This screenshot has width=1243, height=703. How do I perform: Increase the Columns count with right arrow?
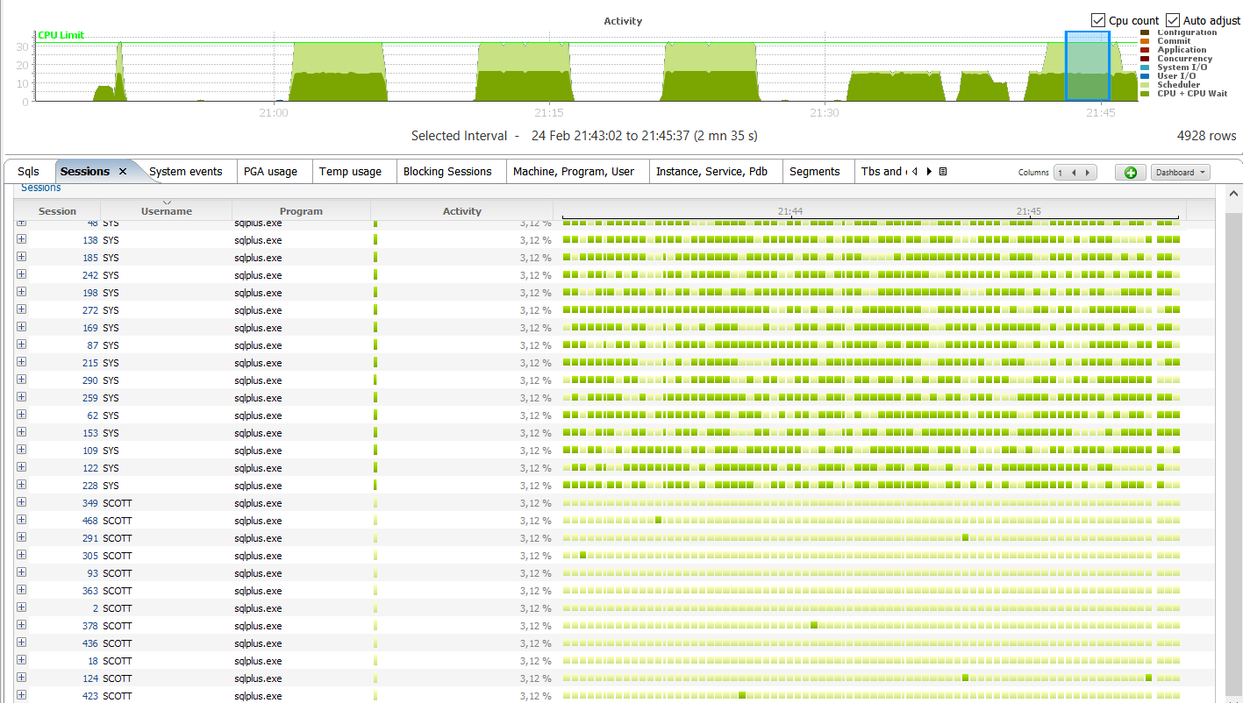pyautogui.click(x=1089, y=173)
